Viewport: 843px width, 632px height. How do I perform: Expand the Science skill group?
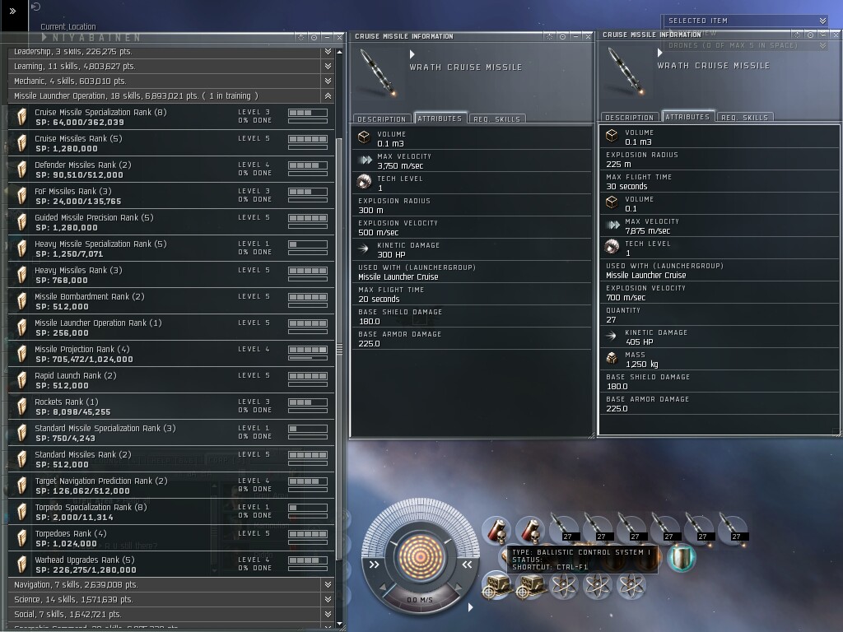pos(328,599)
